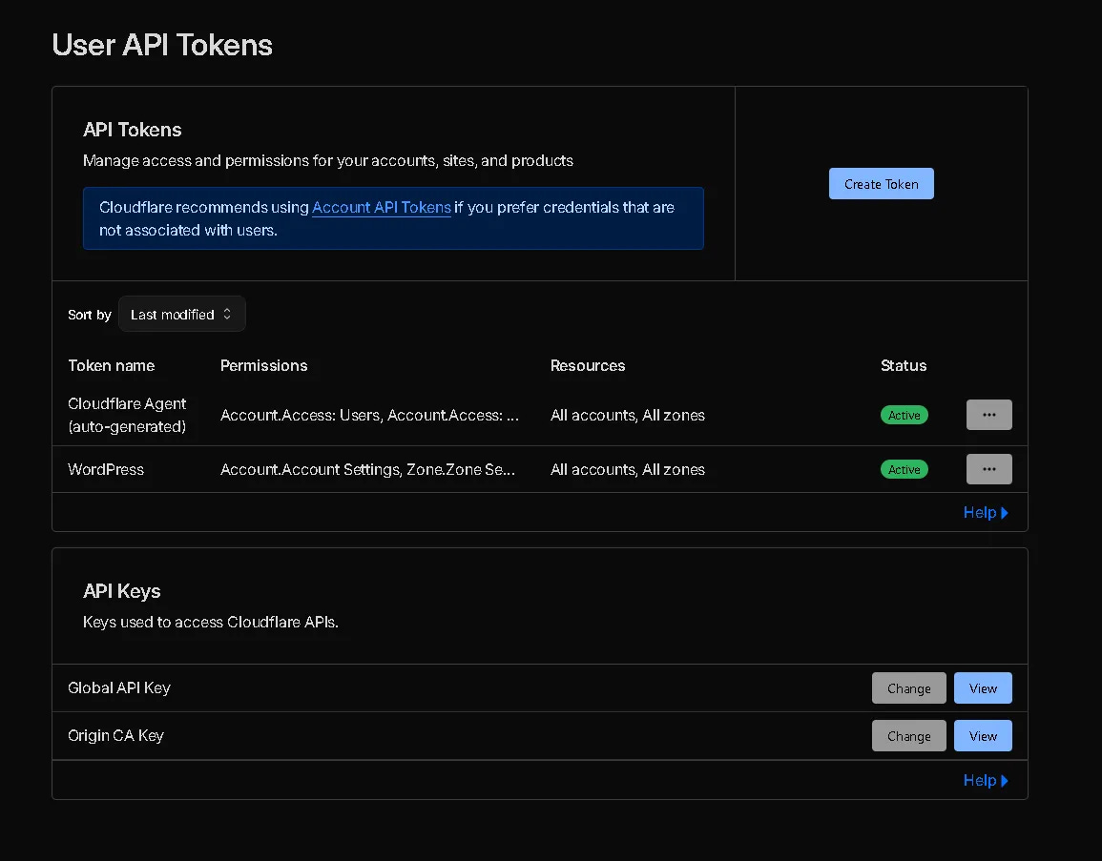Click the Active badge on the Cloudflare Agent token
Viewport: 1102px width, 861px height.
[x=904, y=415]
